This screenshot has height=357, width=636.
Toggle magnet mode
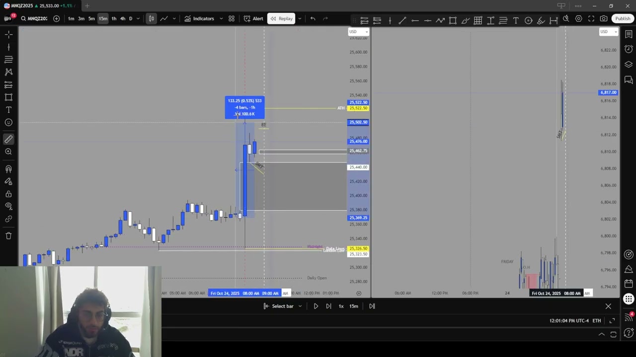(x=8, y=169)
